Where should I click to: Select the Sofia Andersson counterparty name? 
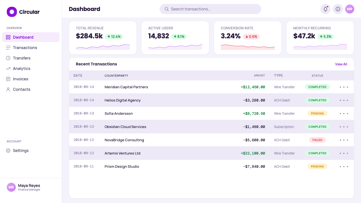click(x=119, y=114)
